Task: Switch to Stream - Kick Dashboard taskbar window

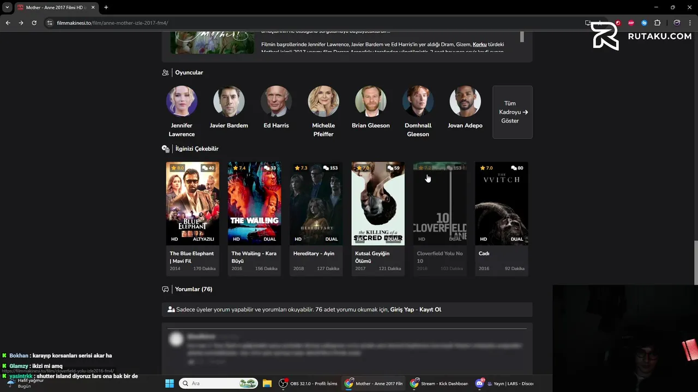Action: pos(440,383)
